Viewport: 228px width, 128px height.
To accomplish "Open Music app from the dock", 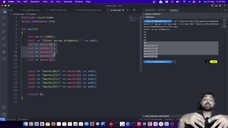I will tap(139, 124).
